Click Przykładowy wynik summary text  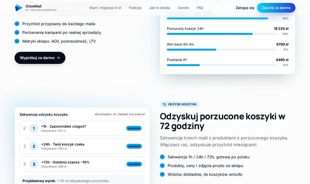66,181
